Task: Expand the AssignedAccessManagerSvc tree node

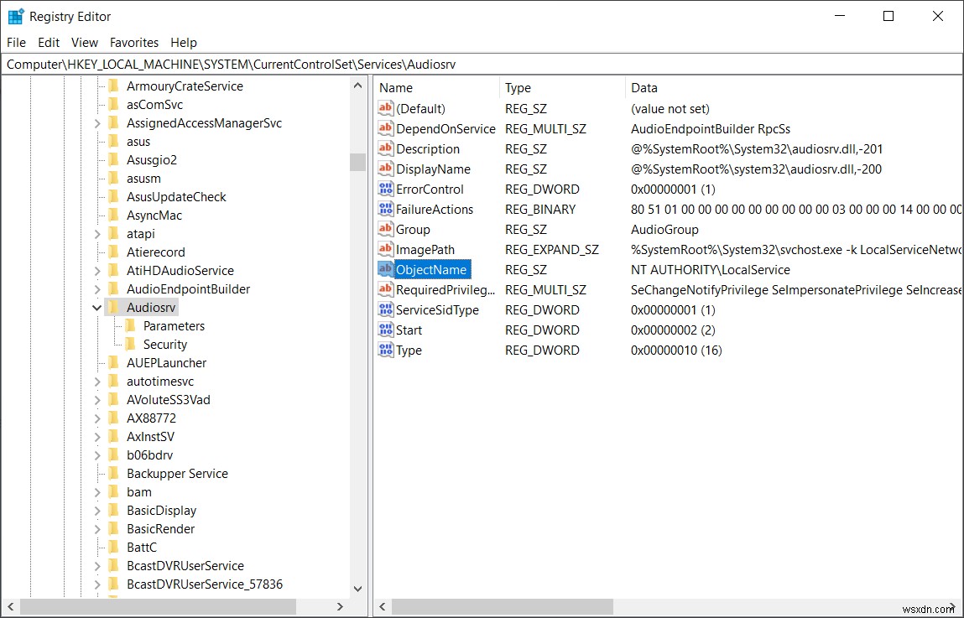Action: [96, 122]
